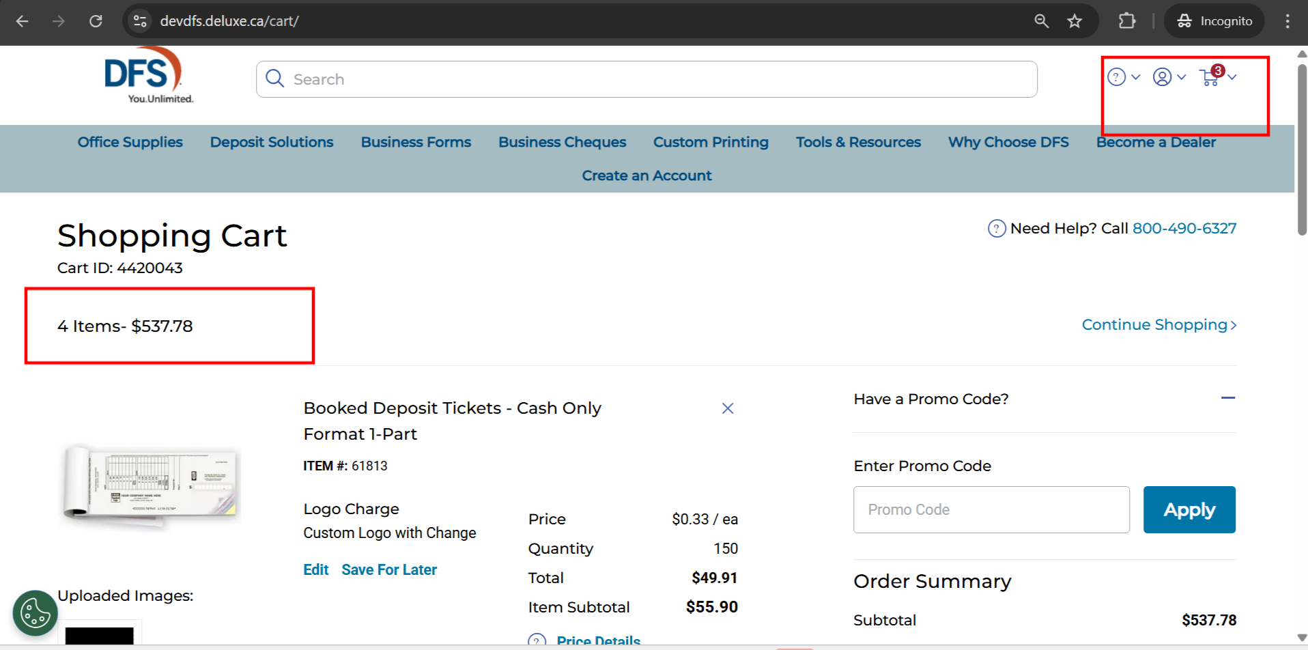Expand the cart dropdown chevron
The image size is (1308, 650).
(1232, 77)
